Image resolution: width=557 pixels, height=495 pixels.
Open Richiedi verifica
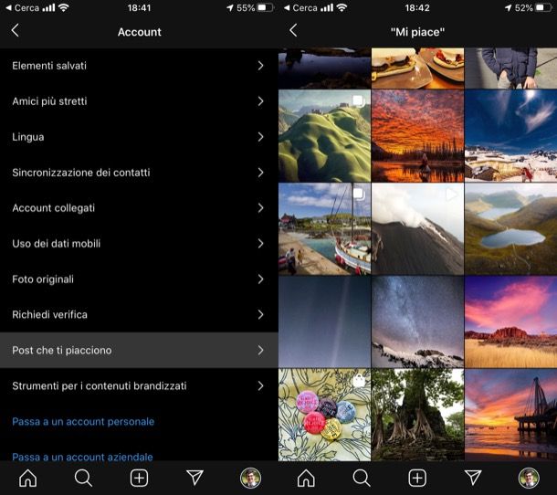139,314
